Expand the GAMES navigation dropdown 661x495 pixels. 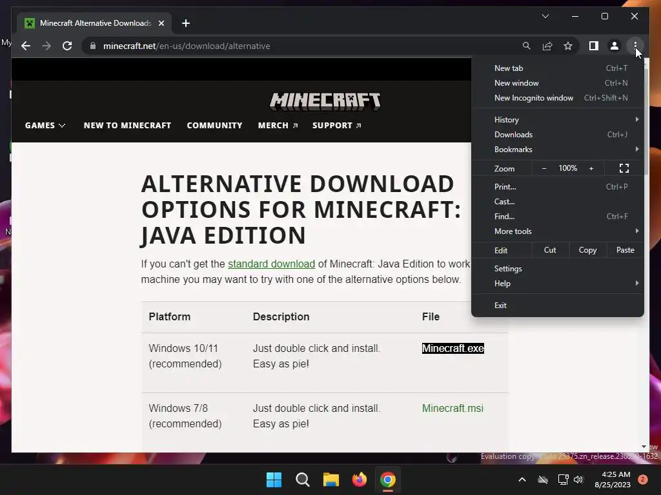[x=45, y=126]
